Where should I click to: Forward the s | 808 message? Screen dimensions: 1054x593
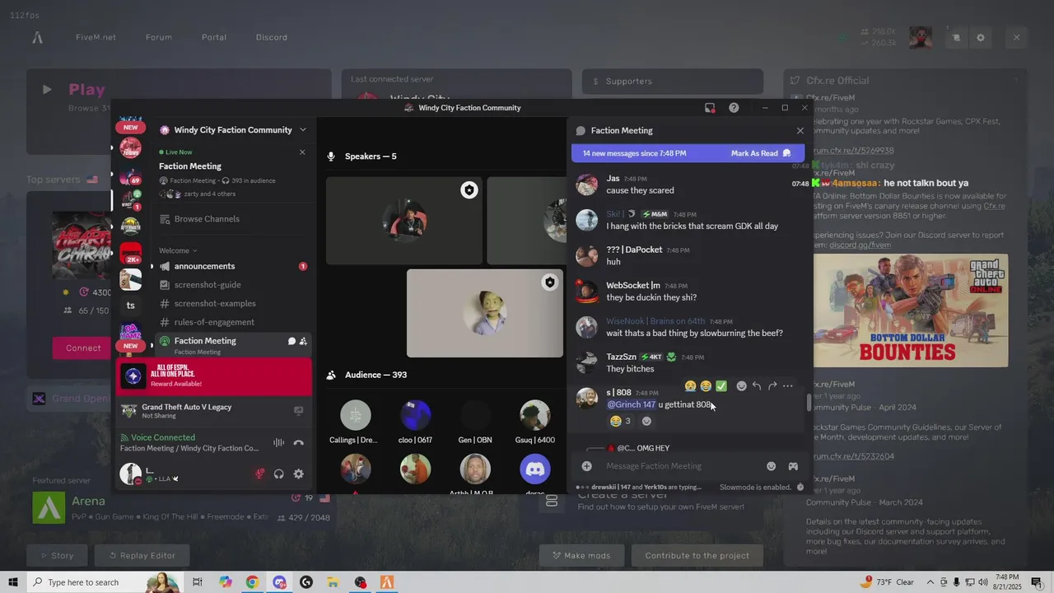click(772, 385)
